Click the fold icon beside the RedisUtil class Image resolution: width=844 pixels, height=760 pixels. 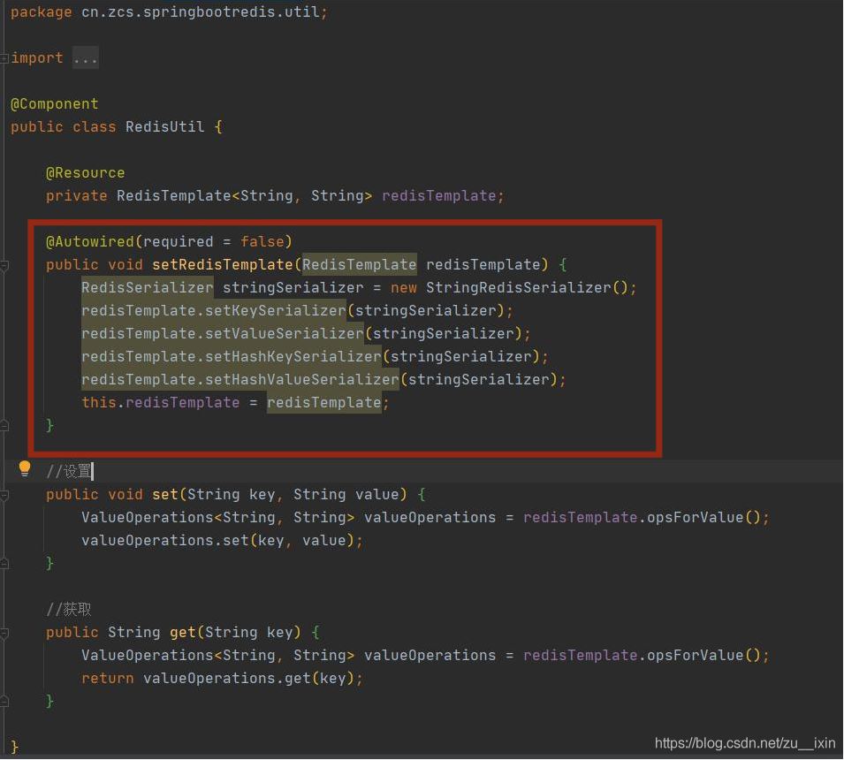(x=4, y=126)
